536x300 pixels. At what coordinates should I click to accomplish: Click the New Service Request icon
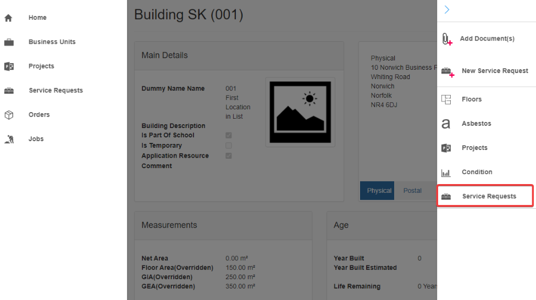(447, 71)
